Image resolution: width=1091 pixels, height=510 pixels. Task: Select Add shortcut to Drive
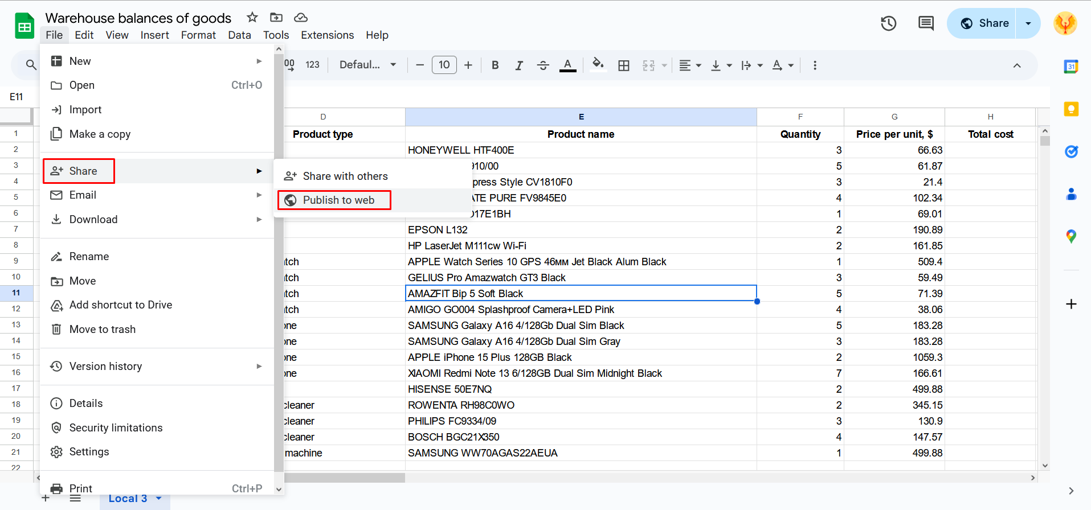[x=157, y=305]
